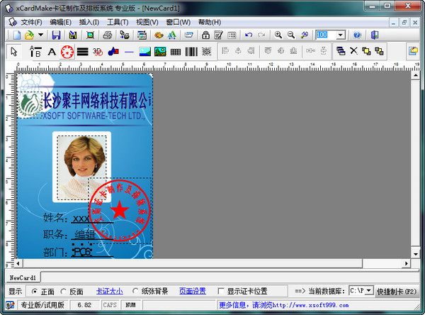The height and width of the screenshot is (315, 425).
Task: Click the XSOFT SOFTWARE-TECH LTD. text on card
Action: [x=93, y=116]
